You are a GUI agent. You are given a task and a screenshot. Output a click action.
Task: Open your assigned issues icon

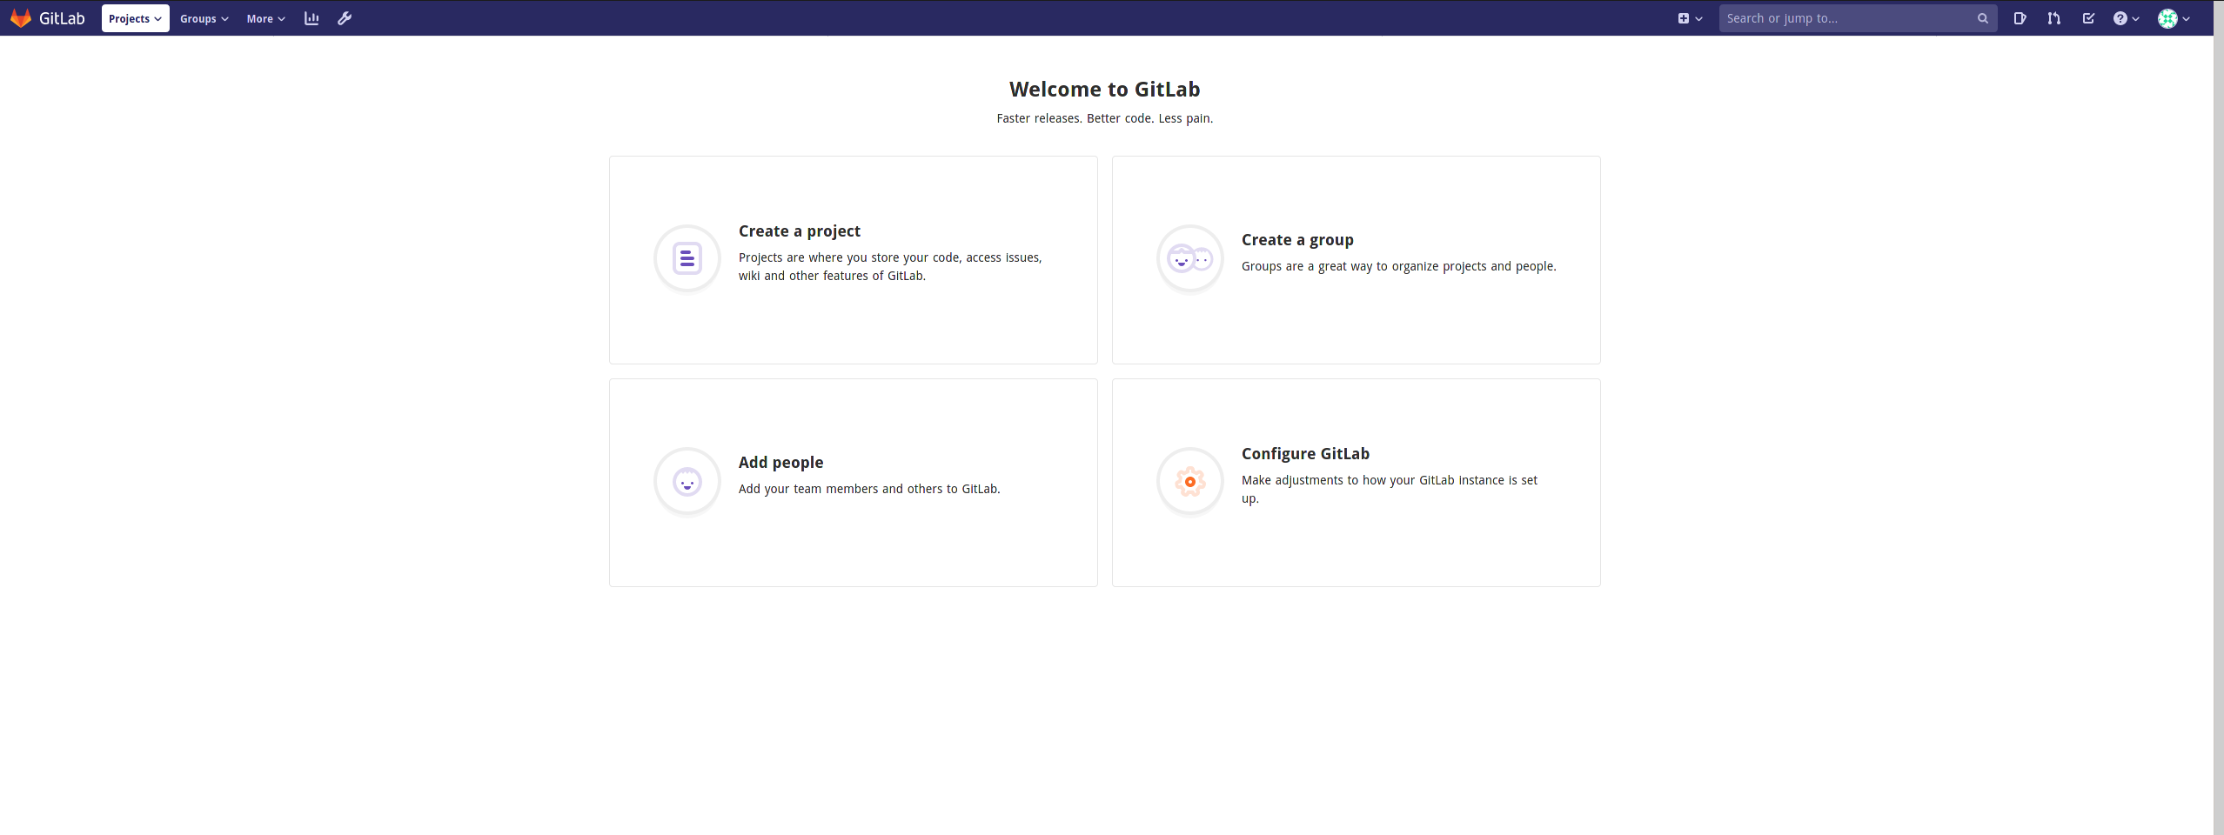[x=2020, y=17]
